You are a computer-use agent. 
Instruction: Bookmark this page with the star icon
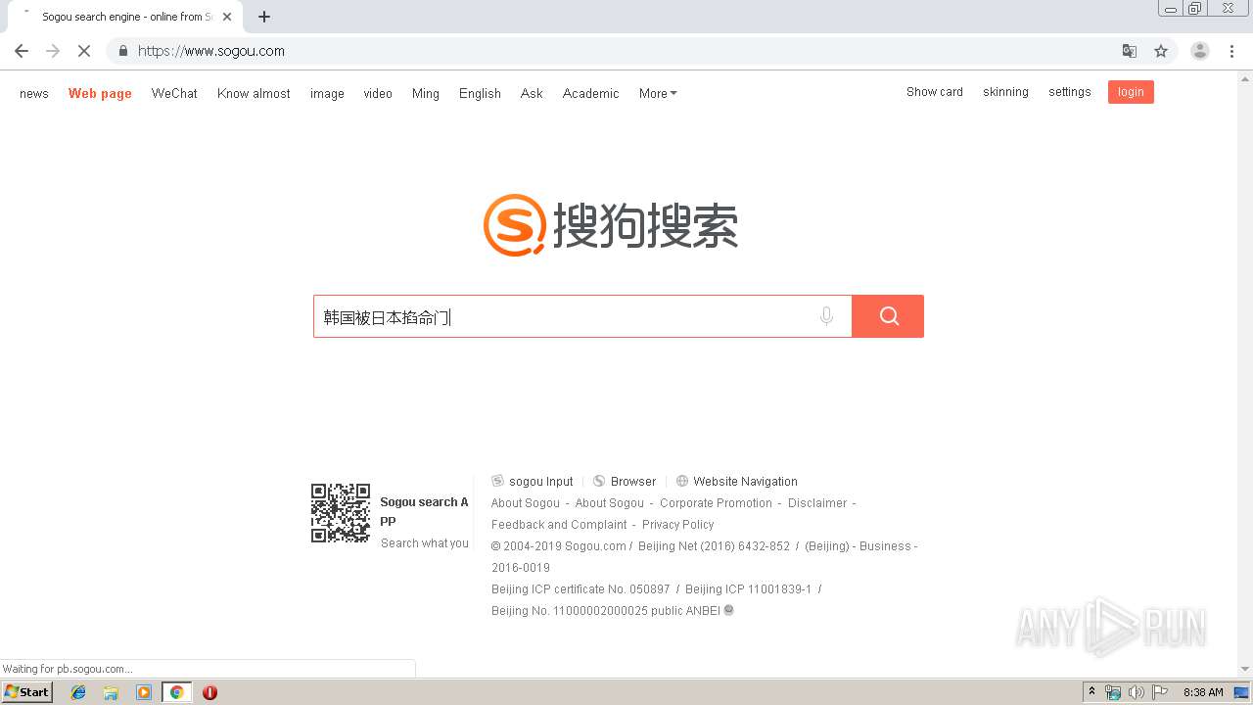click(x=1161, y=51)
